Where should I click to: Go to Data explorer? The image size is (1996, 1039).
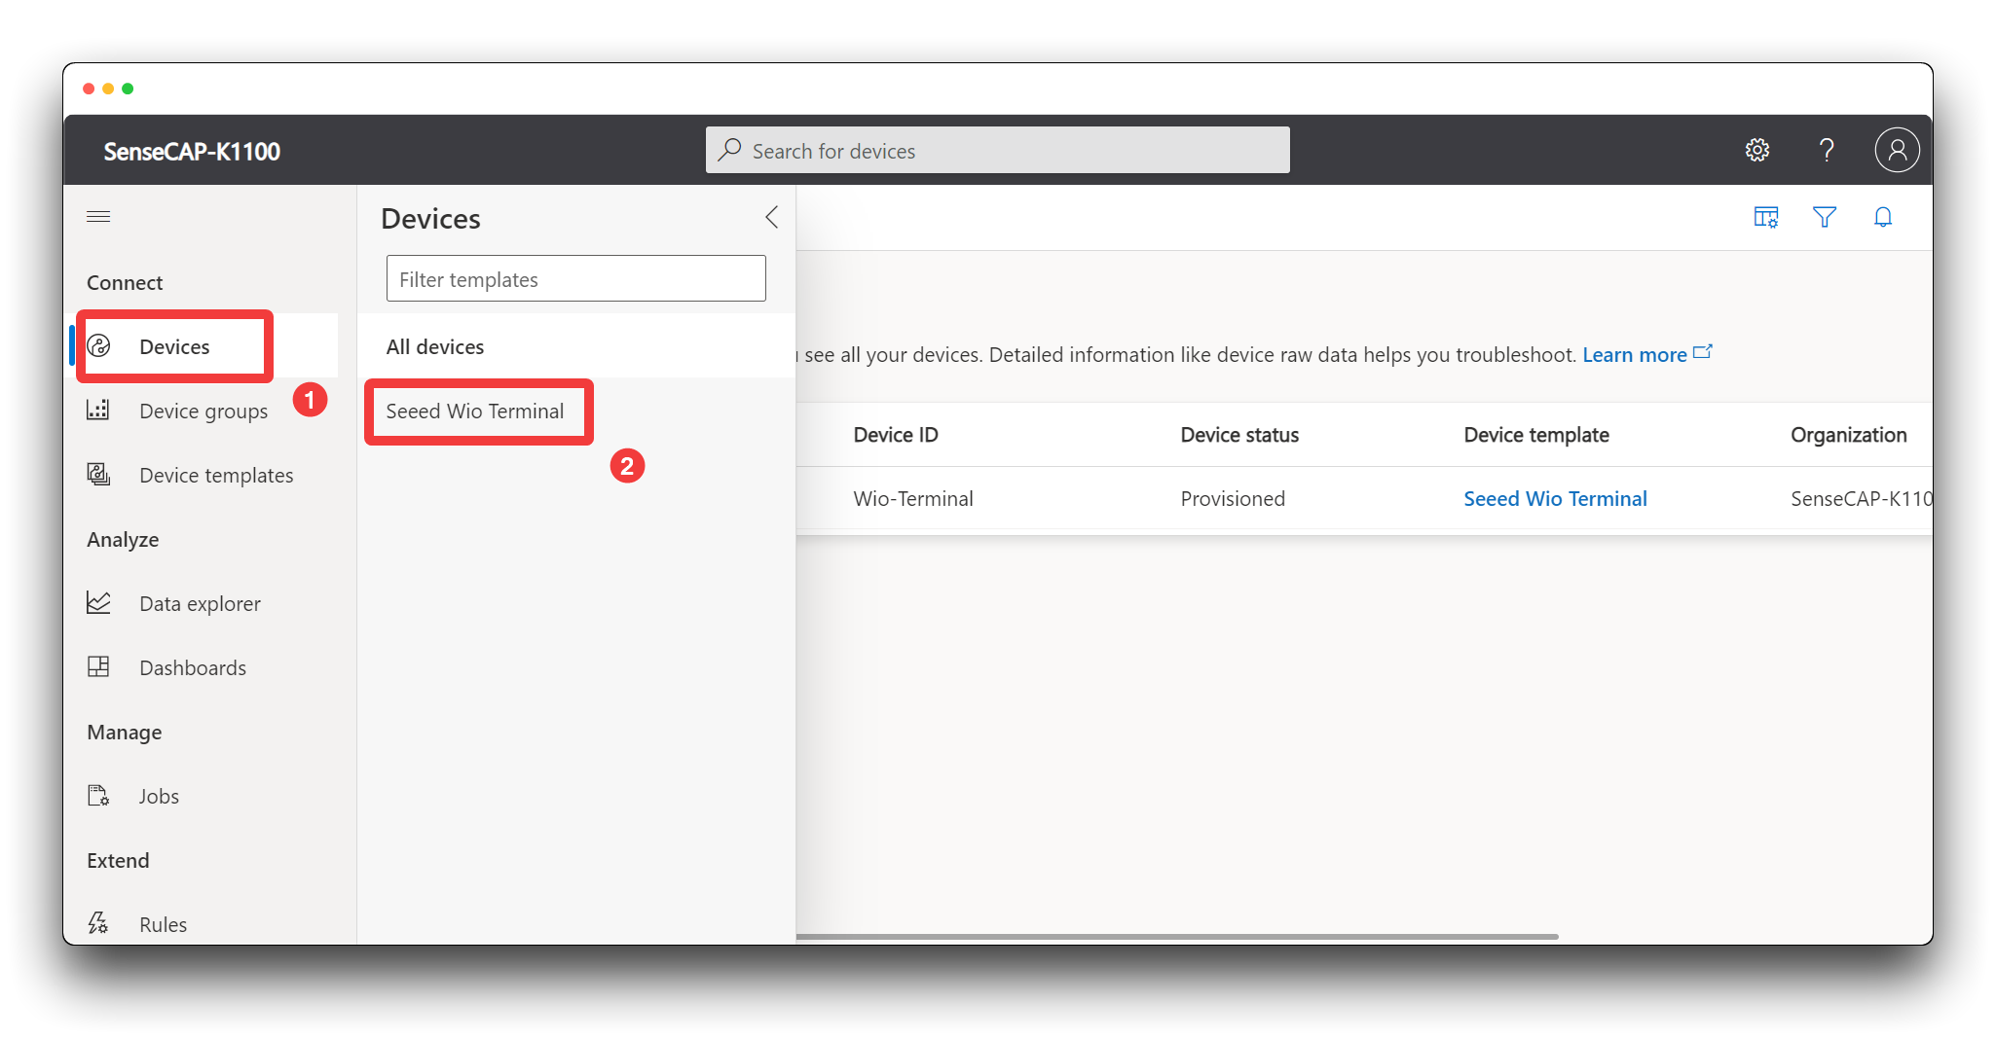click(200, 603)
